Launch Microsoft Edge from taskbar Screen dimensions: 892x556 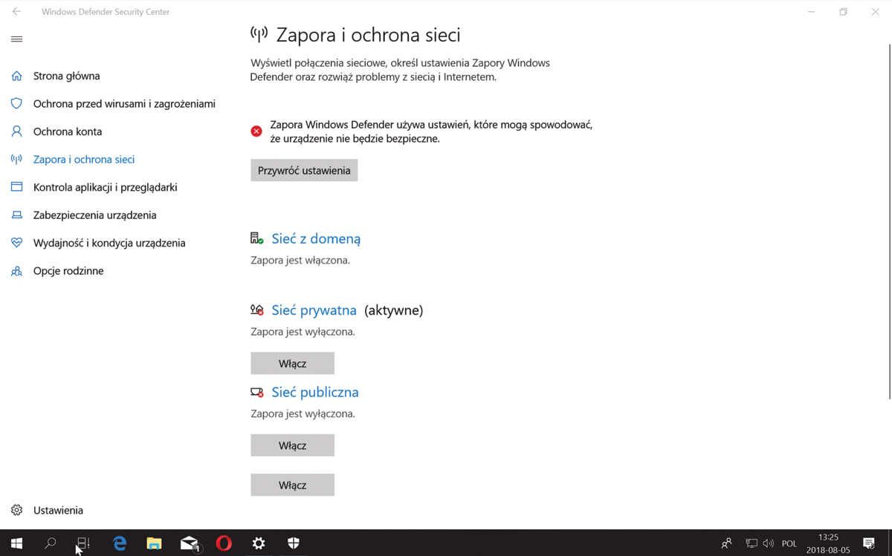[x=120, y=543]
